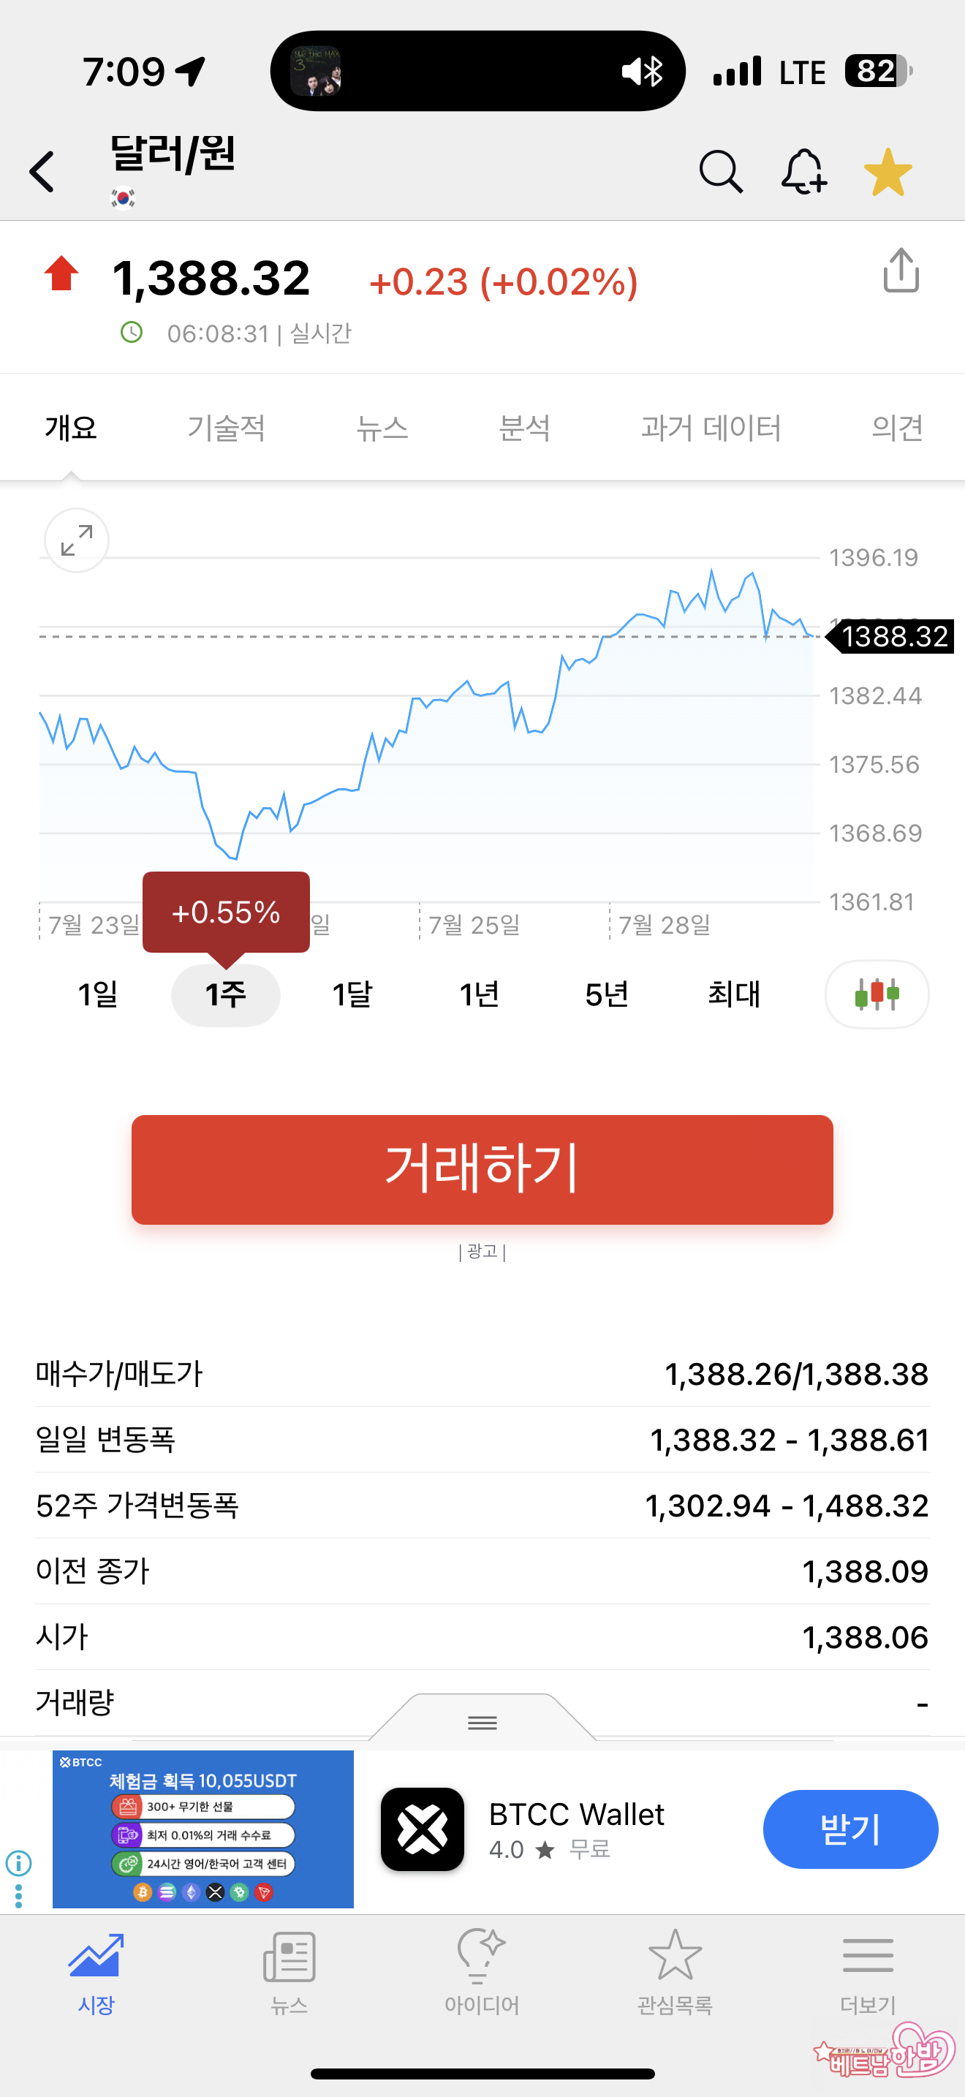Tap the share icon beside price
The image size is (965, 2097).
pyautogui.click(x=901, y=271)
